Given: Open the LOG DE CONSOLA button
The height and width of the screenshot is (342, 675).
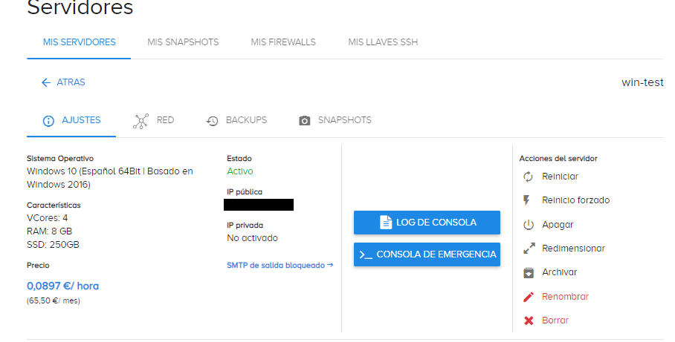Looking at the screenshot, I should (x=427, y=223).
